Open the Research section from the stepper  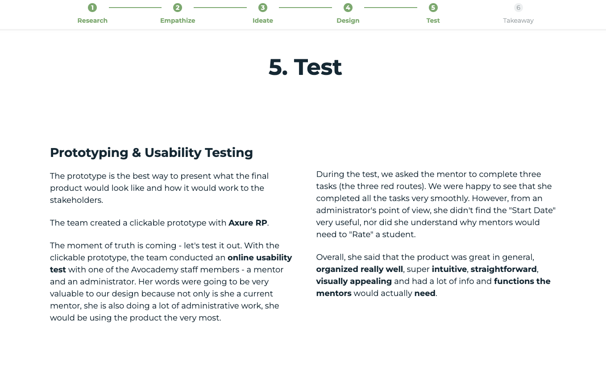(92, 21)
